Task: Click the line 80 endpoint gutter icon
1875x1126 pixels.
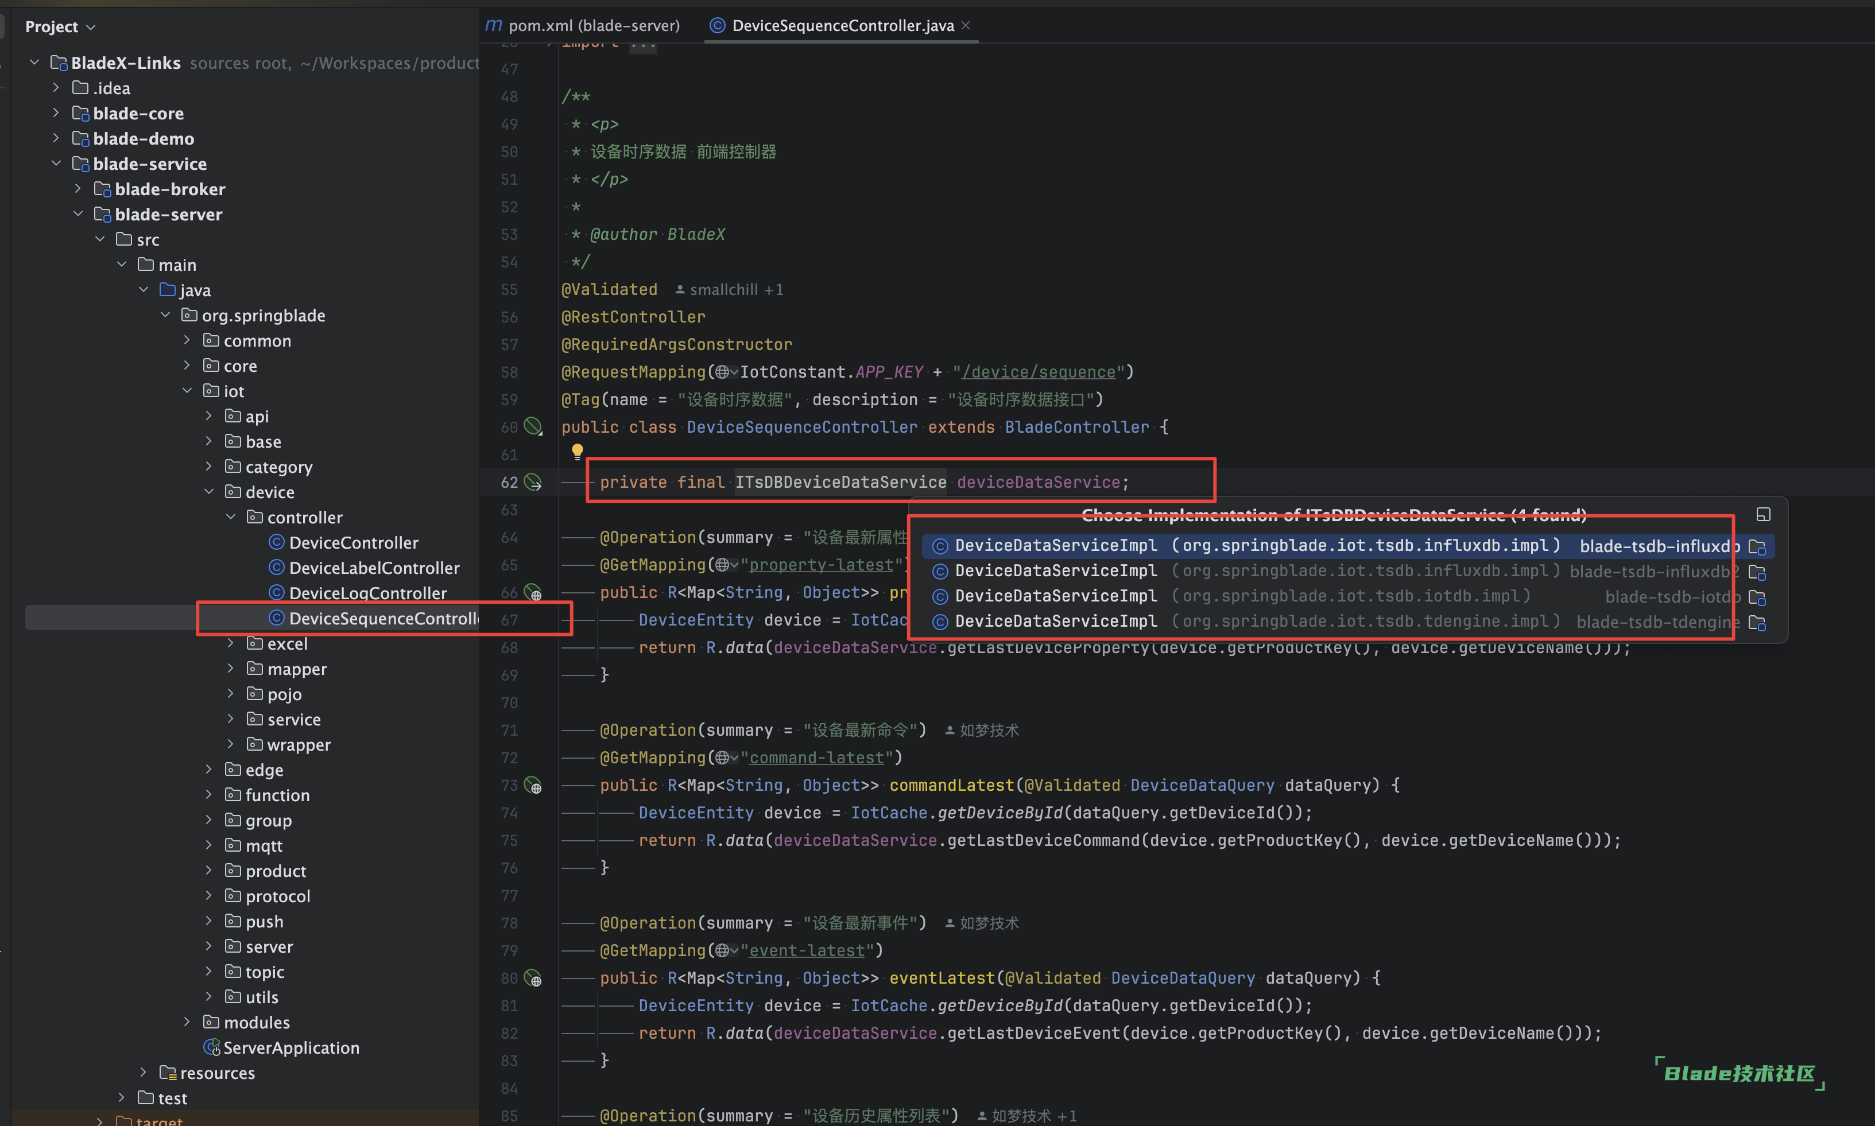Action: (x=533, y=977)
